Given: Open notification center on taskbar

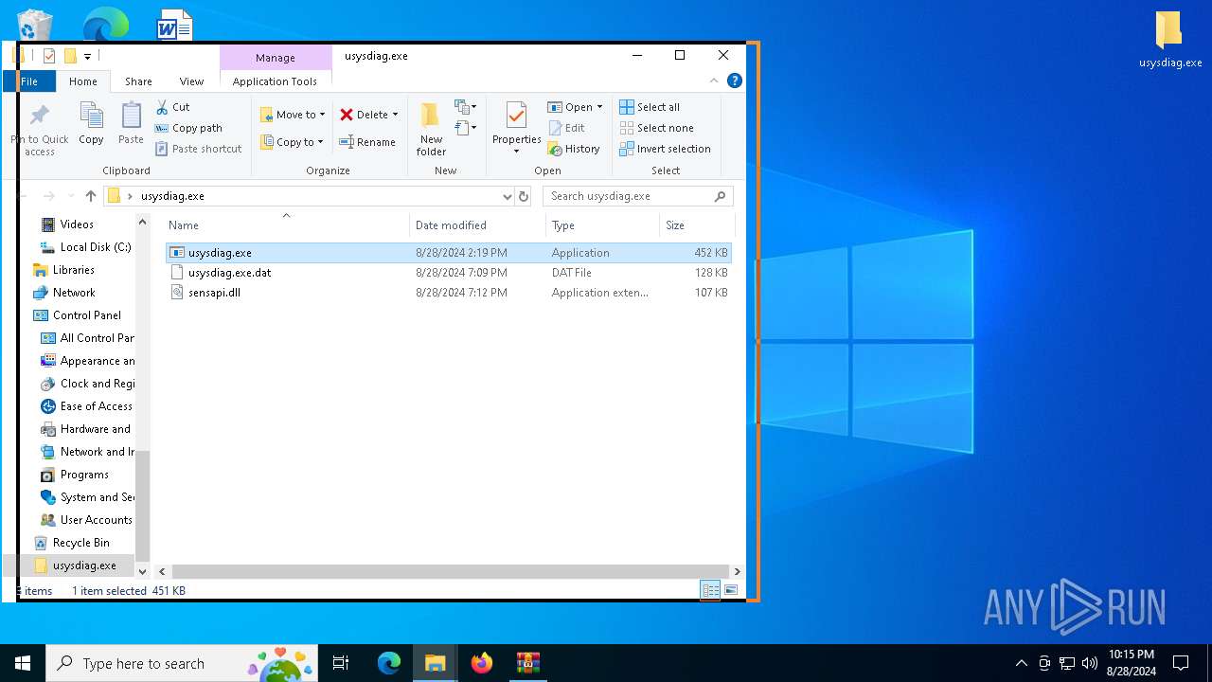Looking at the screenshot, I should (x=1181, y=663).
